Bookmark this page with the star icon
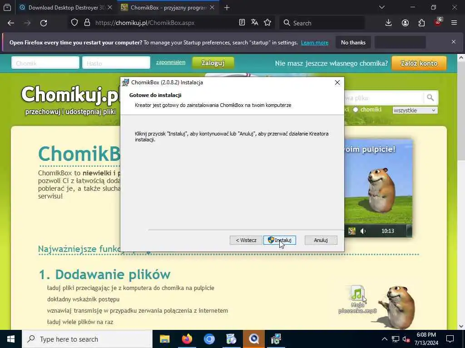This screenshot has height=348, width=465. (x=267, y=23)
